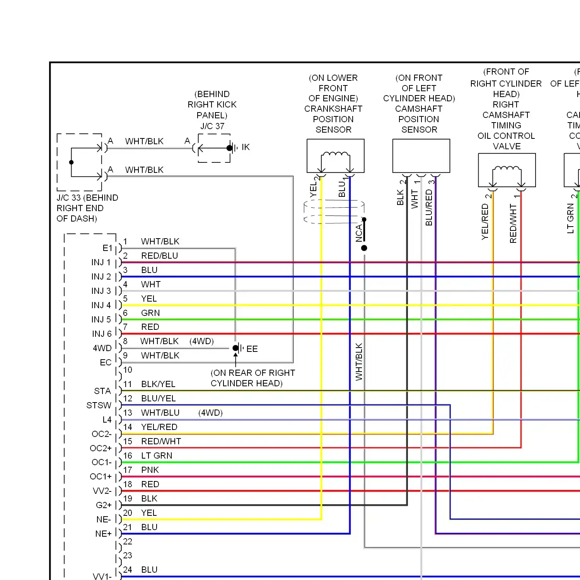
Task: Select the OC2+ terminal label
Action: click(x=101, y=449)
